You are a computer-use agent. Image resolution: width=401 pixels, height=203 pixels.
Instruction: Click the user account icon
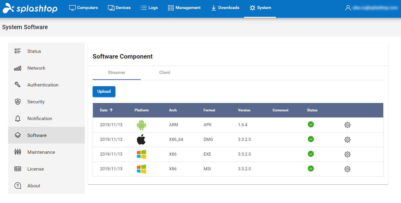(348, 8)
